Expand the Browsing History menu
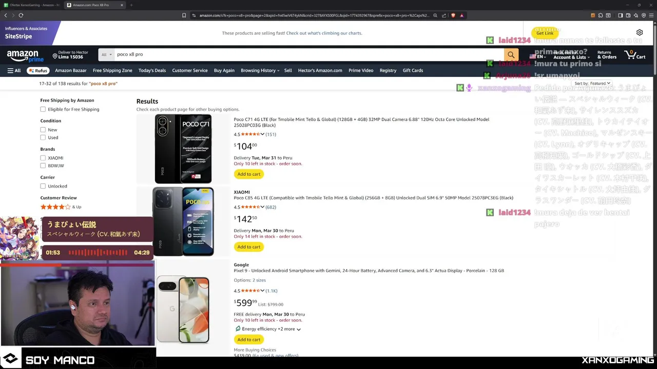The image size is (657, 369). 260,71
